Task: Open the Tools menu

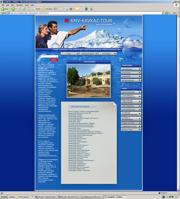Action: click(27, 5)
